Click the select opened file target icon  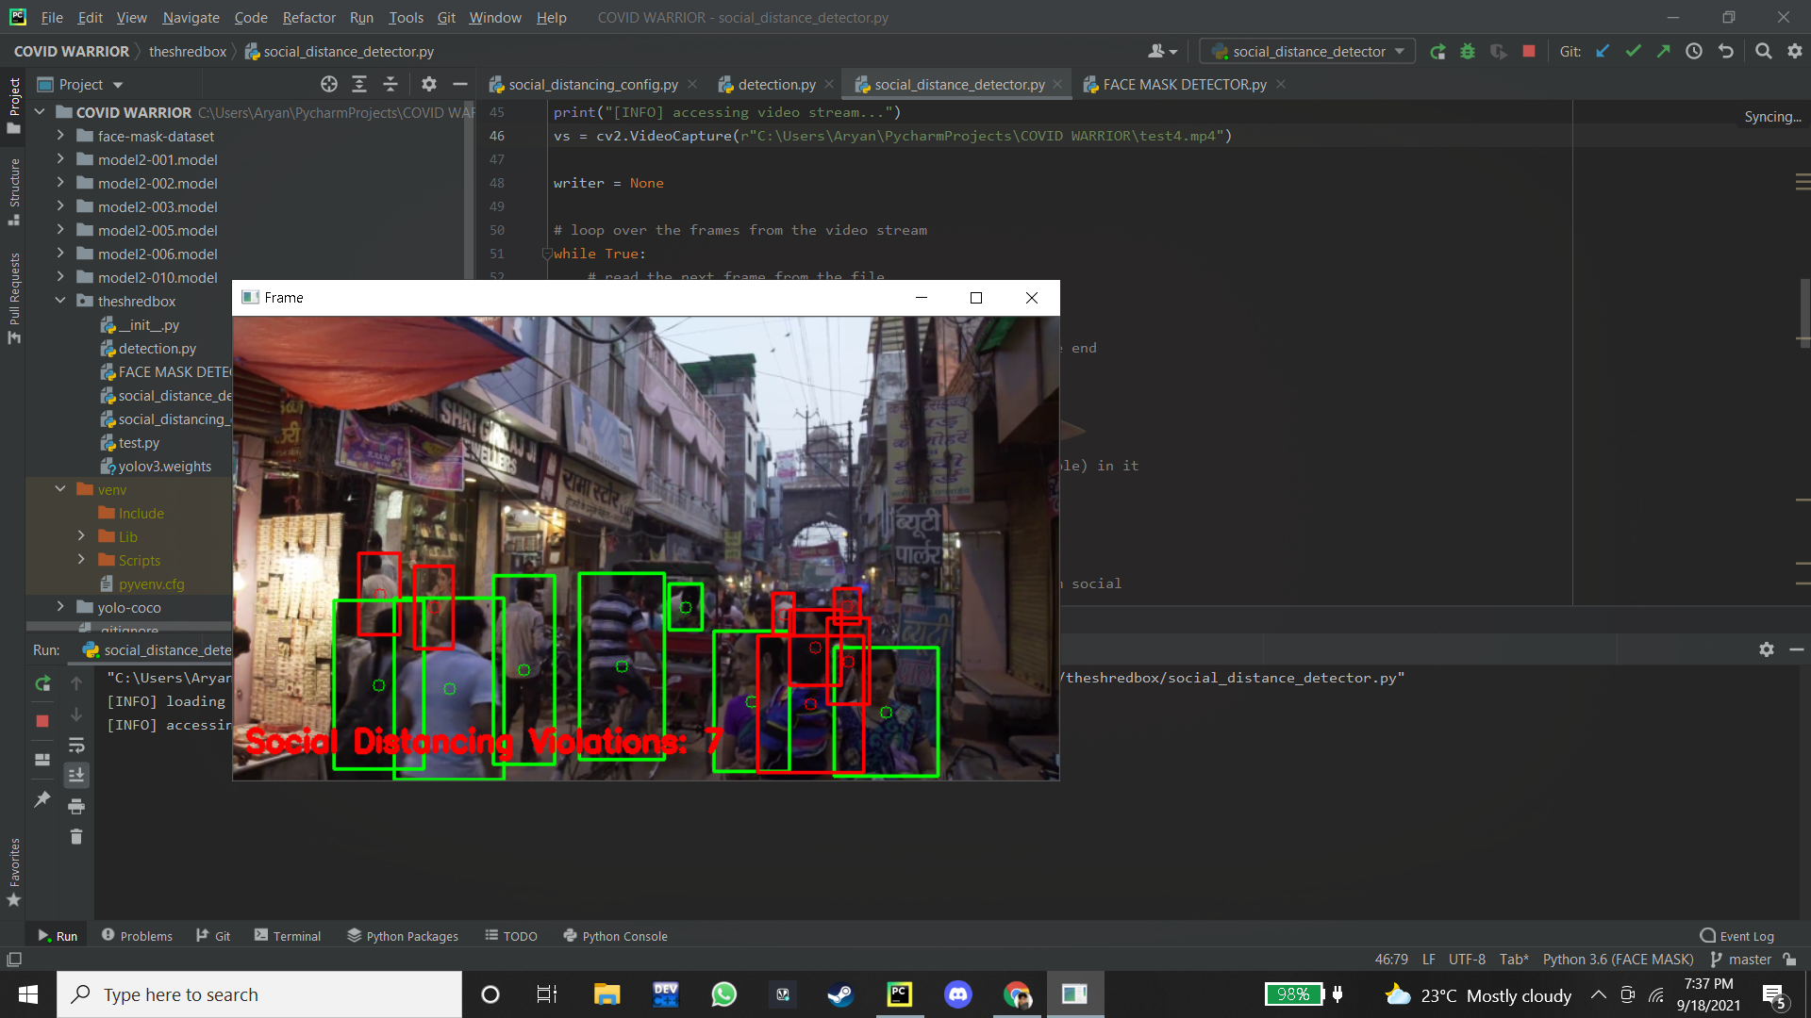pyautogui.click(x=328, y=85)
